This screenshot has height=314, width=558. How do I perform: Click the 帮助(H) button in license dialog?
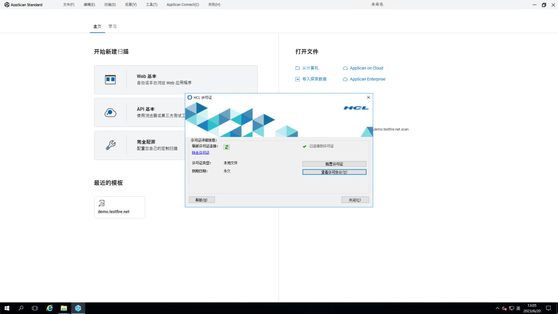[202, 200]
